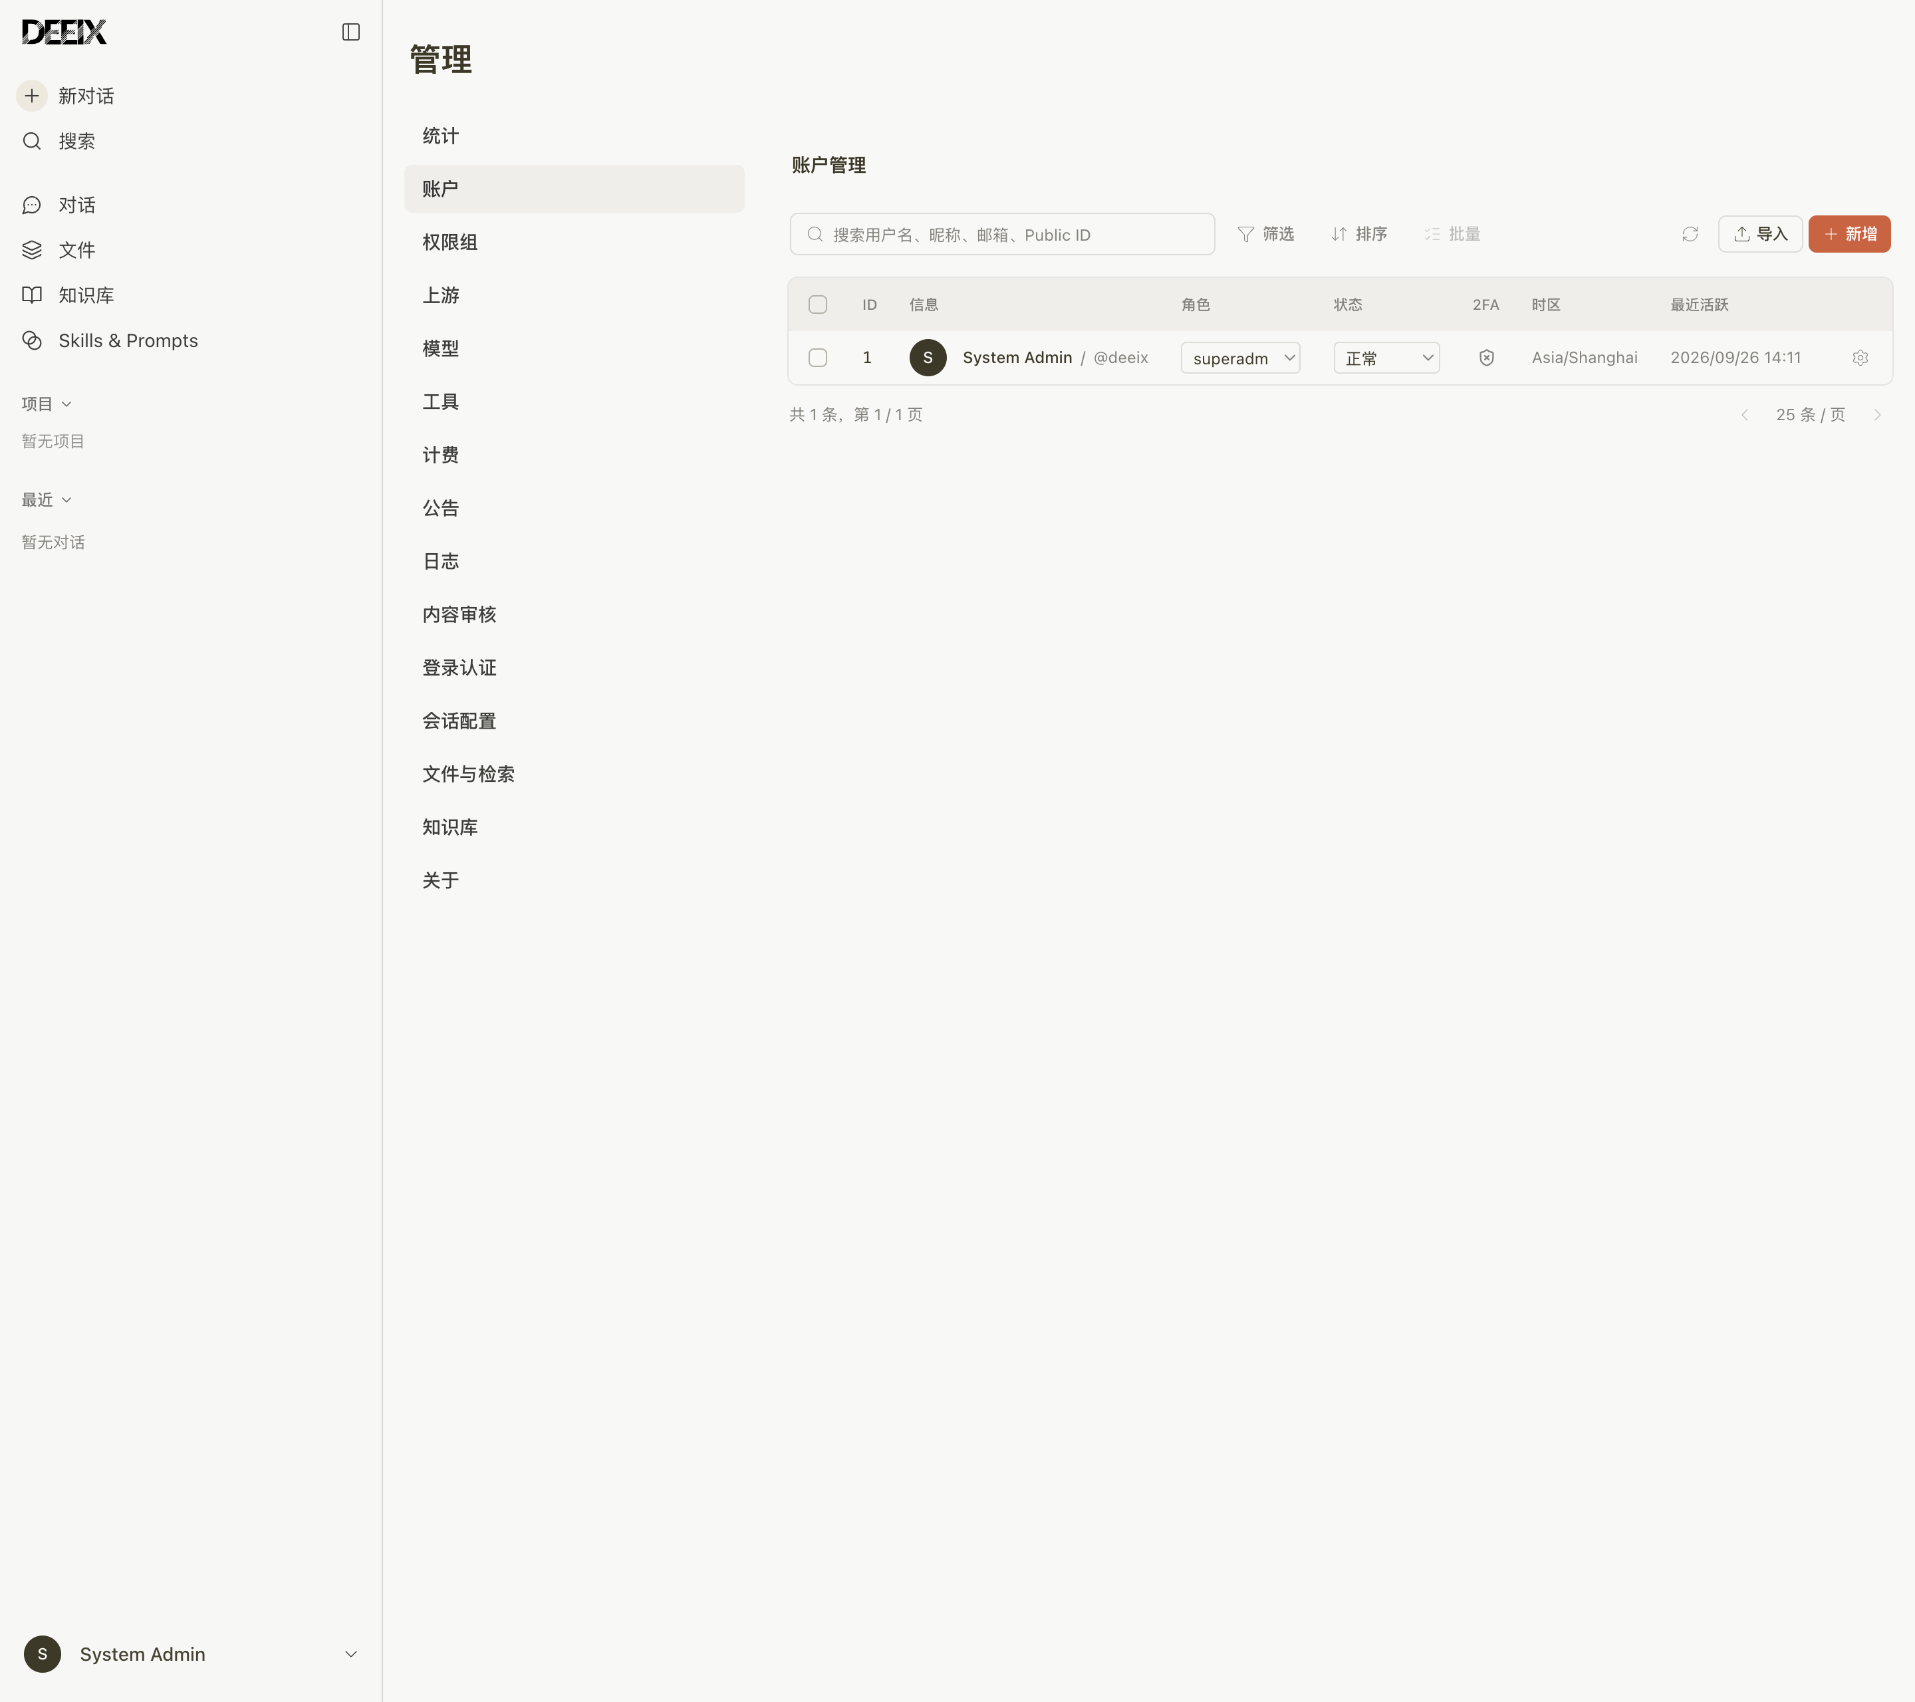Collapse the sidebar with the panel icon
This screenshot has height=1702, width=1915.
[351, 32]
